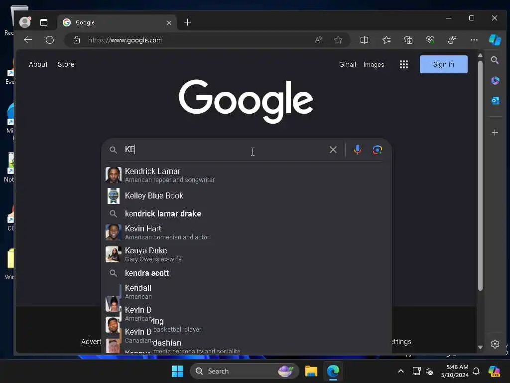510x383 pixels.
Task: Open the Google apps grid
Action: click(x=403, y=64)
